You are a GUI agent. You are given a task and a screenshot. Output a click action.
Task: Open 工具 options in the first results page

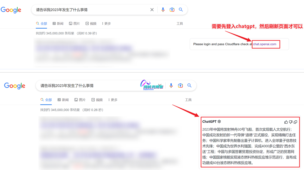180,24
